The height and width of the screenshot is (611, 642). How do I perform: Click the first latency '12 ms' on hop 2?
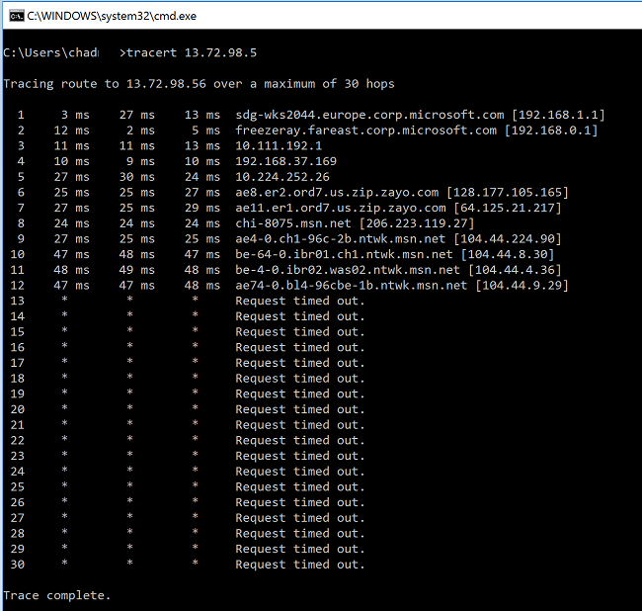(72, 131)
